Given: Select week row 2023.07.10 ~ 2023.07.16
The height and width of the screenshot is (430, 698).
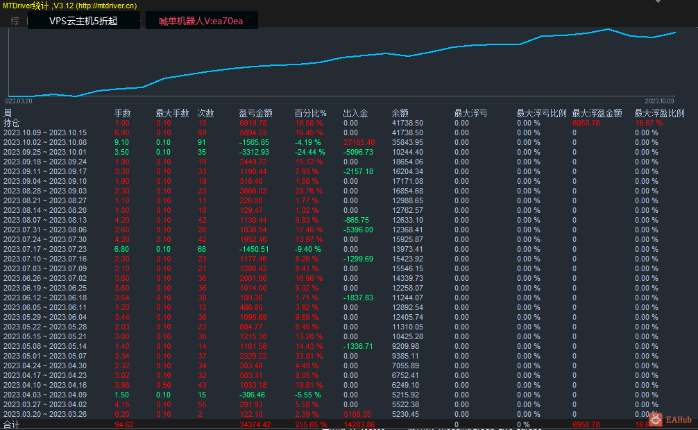Looking at the screenshot, I should (45, 259).
